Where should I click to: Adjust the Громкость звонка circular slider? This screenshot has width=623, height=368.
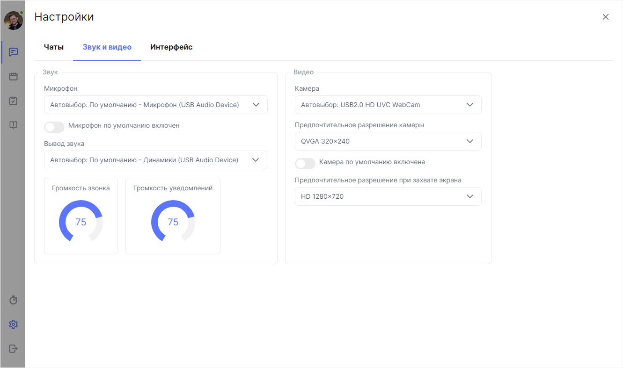[81, 222]
